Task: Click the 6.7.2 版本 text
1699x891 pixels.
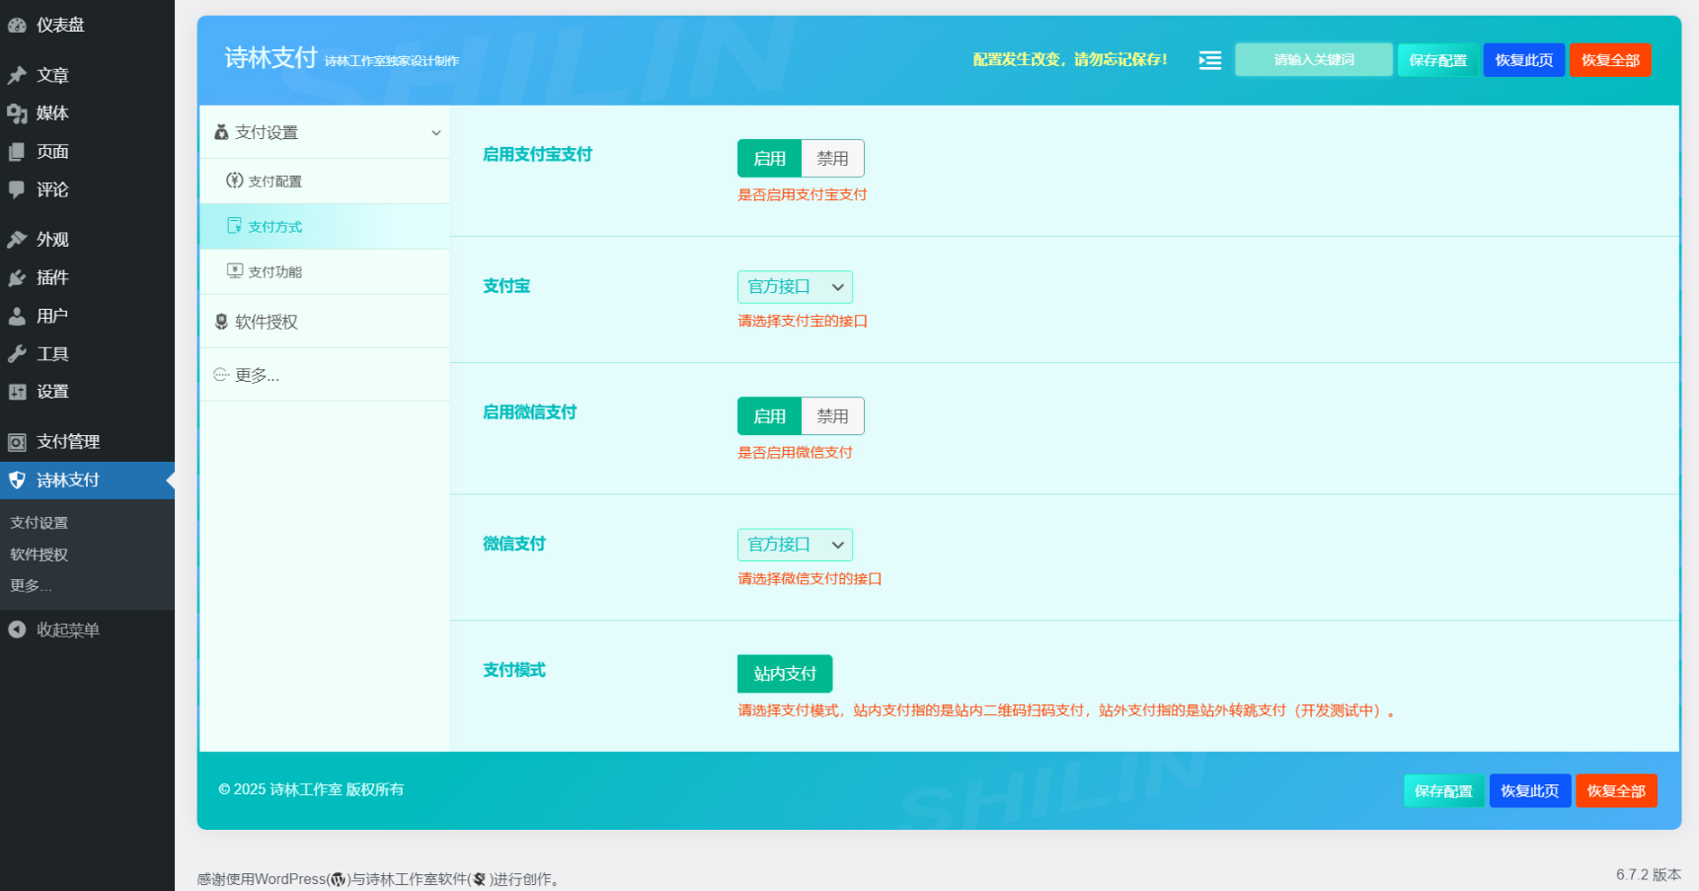Action: click(x=1649, y=875)
